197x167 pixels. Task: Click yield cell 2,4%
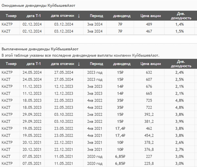[x=180, y=72]
